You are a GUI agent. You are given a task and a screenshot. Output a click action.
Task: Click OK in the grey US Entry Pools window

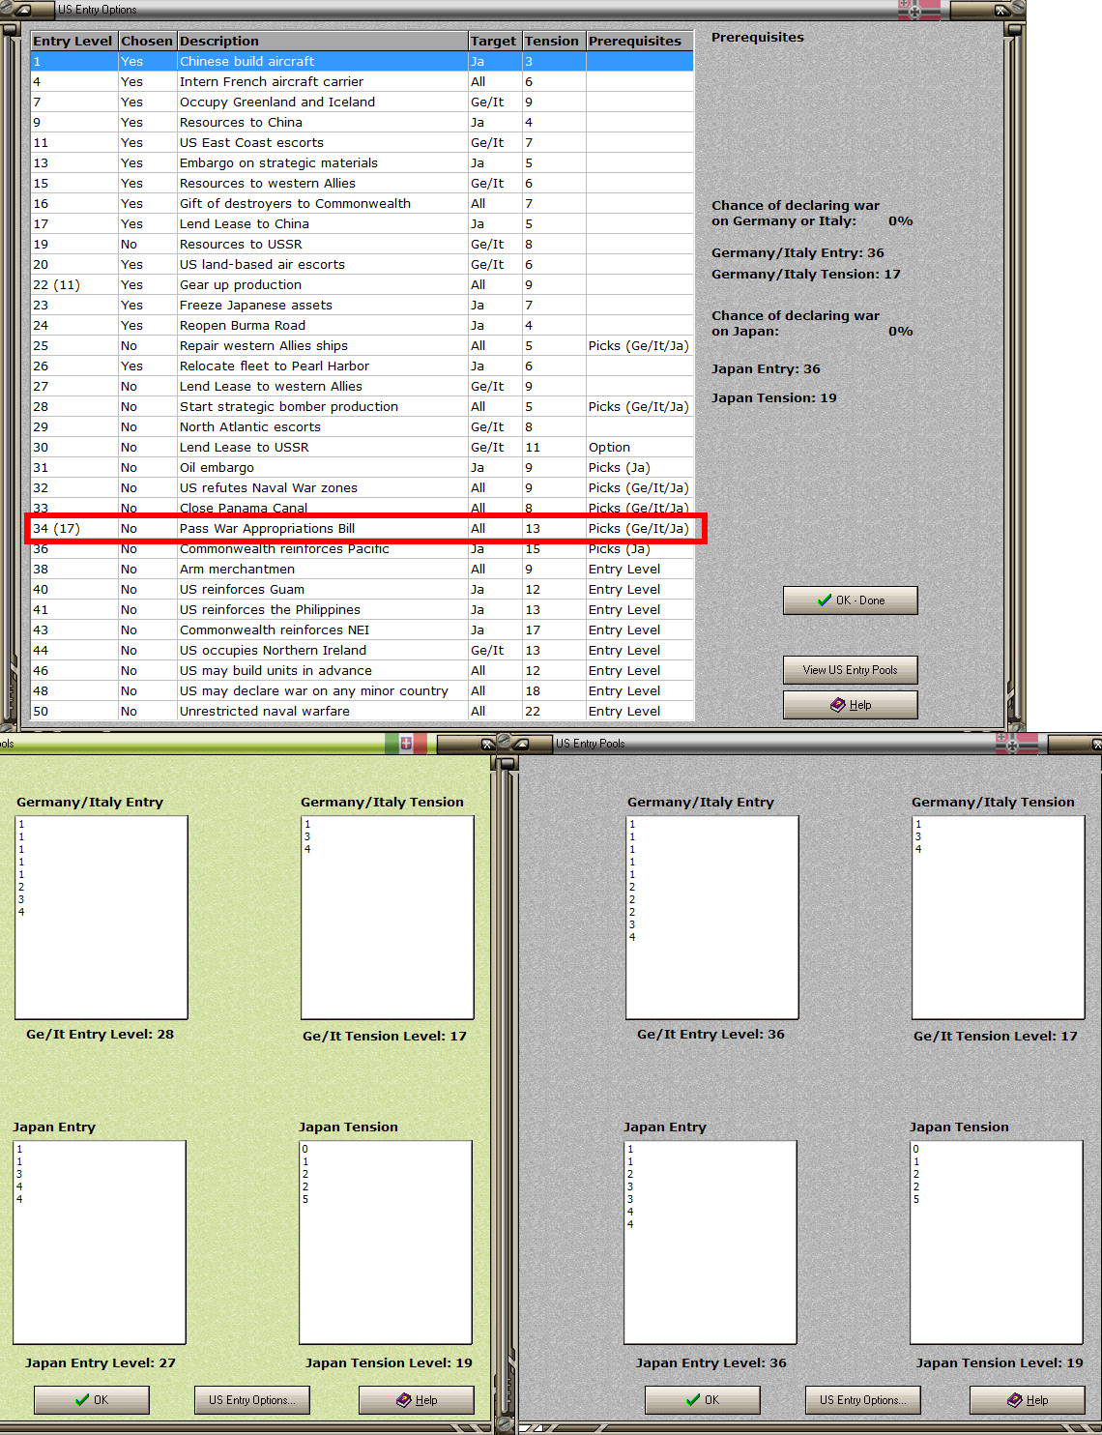pyautogui.click(x=703, y=1400)
